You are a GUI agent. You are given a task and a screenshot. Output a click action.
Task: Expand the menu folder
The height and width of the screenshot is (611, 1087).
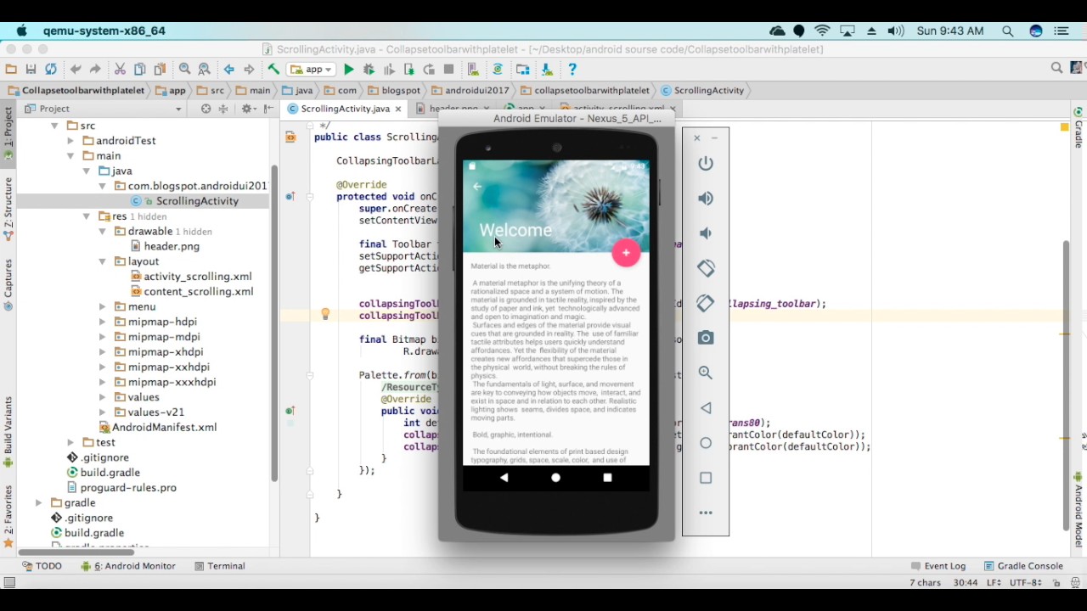click(102, 306)
